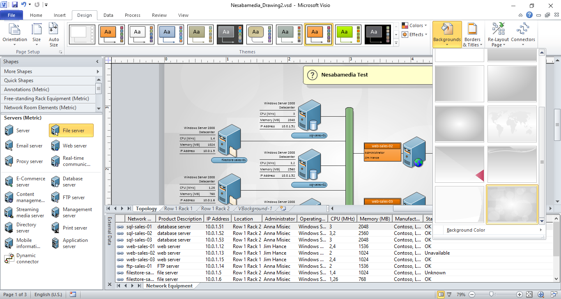Open the Colors theme dropdown
The height and width of the screenshot is (299, 561).
click(415, 25)
